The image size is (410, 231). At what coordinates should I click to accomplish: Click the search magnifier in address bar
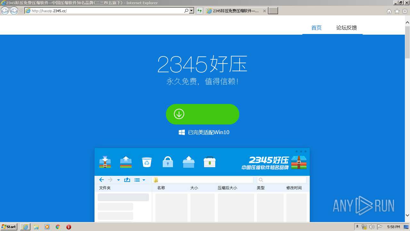pos(186,11)
